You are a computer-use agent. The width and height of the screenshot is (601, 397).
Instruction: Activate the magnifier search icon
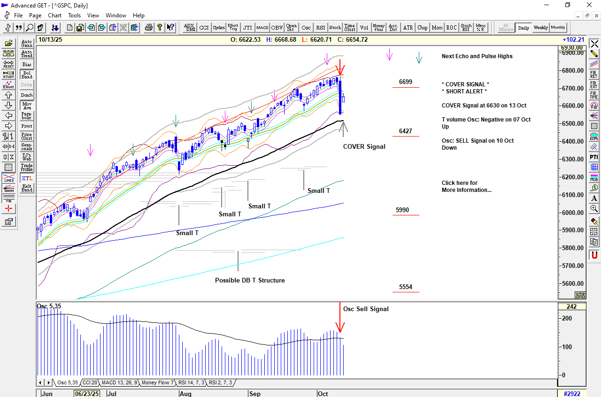coord(30,28)
